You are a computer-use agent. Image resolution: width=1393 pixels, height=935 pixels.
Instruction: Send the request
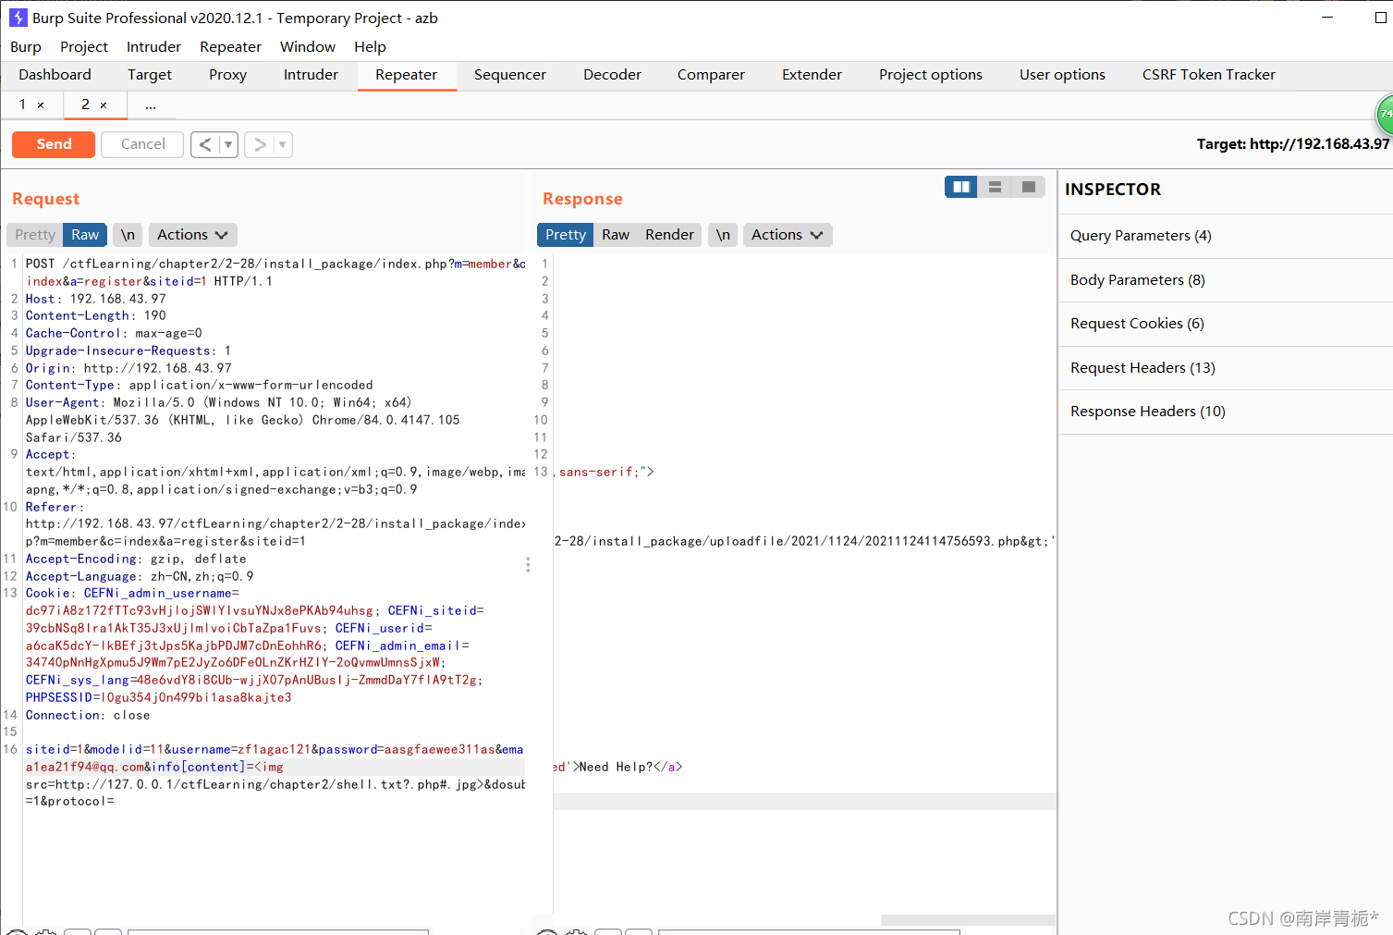click(x=54, y=144)
